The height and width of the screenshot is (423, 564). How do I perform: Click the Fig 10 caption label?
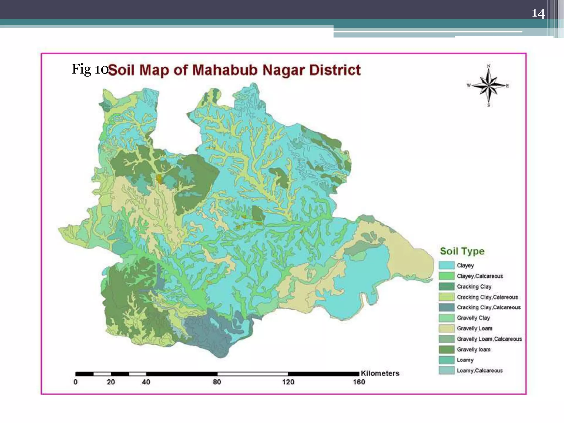(x=90, y=69)
